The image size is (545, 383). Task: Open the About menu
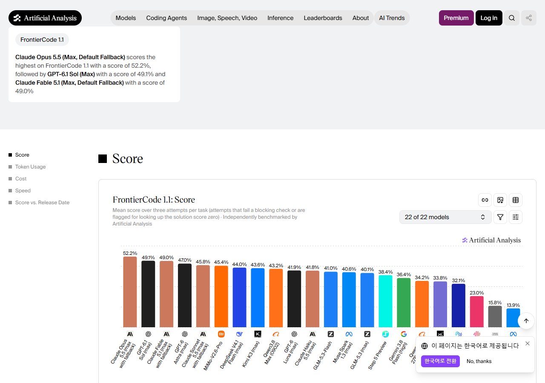click(x=361, y=18)
